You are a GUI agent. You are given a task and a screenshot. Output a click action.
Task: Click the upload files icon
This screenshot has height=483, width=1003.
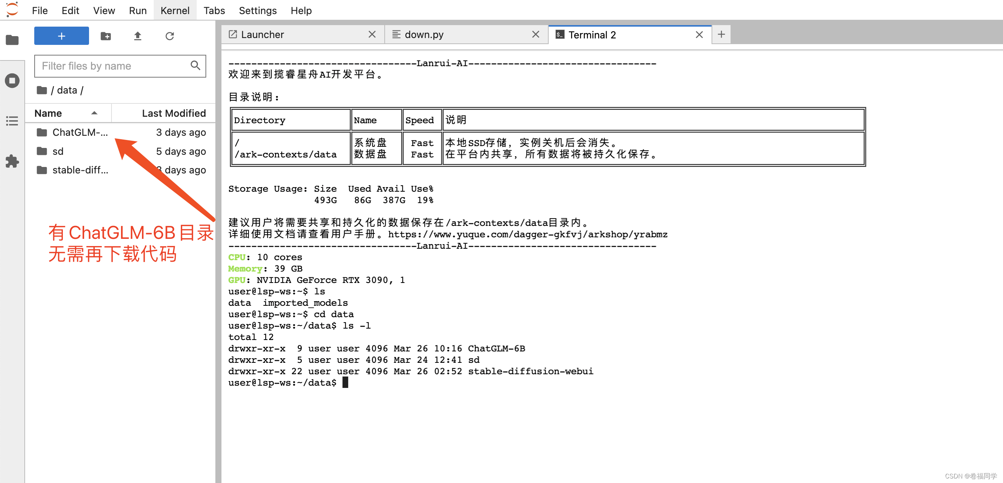pos(137,37)
